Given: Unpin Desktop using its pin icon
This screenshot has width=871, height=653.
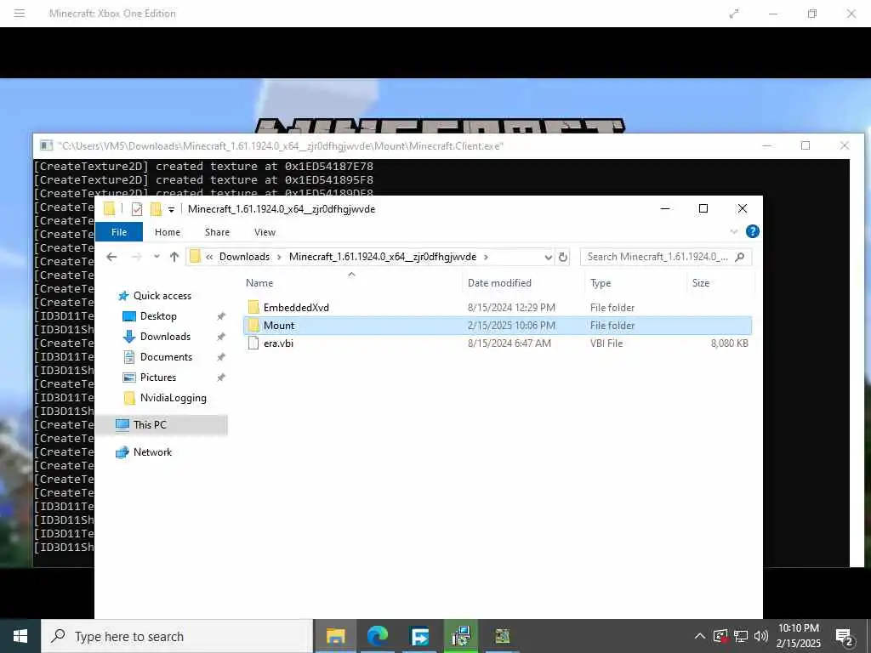Looking at the screenshot, I should coord(221,316).
